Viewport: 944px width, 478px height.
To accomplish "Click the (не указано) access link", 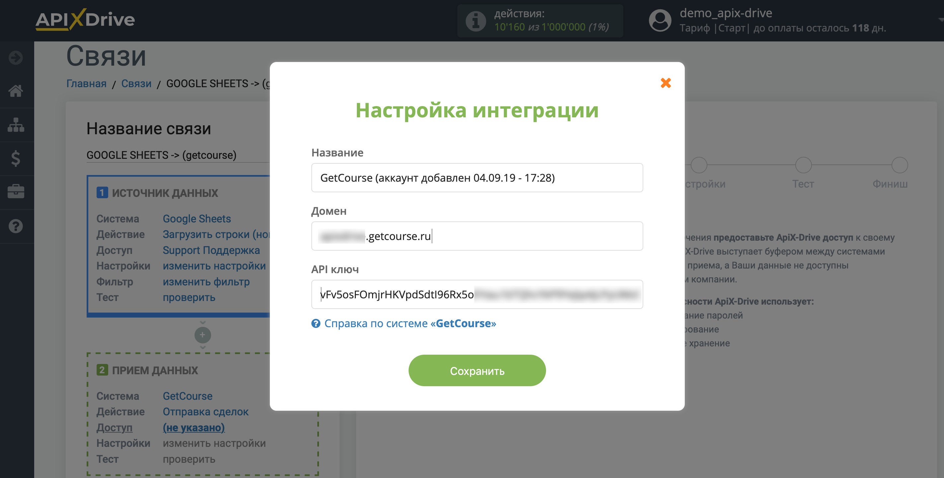I will [194, 428].
